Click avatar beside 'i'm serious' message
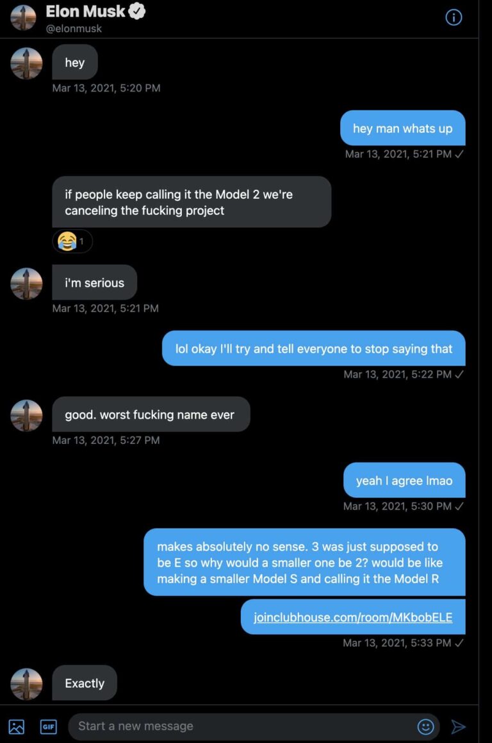492x743 pixels. pyautogui.click(x=26, y=284)
